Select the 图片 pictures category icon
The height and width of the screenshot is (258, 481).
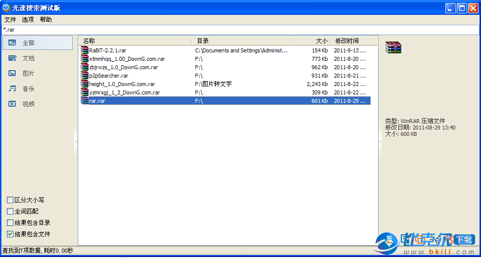[12, 73]
